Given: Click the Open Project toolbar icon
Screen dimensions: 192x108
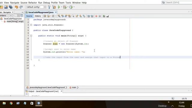Looking at the screenshot, I should (6, 7).
